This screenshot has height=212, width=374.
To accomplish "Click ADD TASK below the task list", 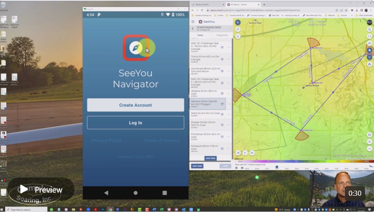I will (x=211, y=158).
